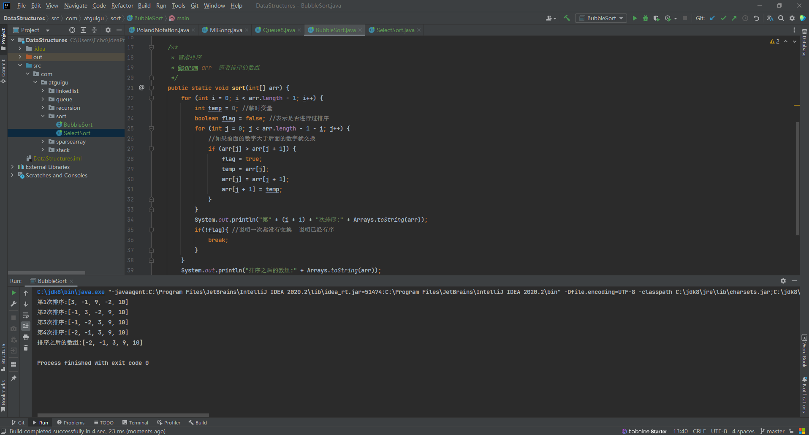Rerun BubbleSort in the Run panel

[x=14, y=293]
